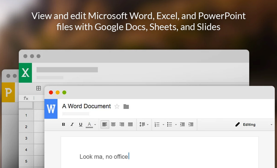Click the blue Word file icon
277x168 pixels.
pyautogui.click(x=51, y=109)
